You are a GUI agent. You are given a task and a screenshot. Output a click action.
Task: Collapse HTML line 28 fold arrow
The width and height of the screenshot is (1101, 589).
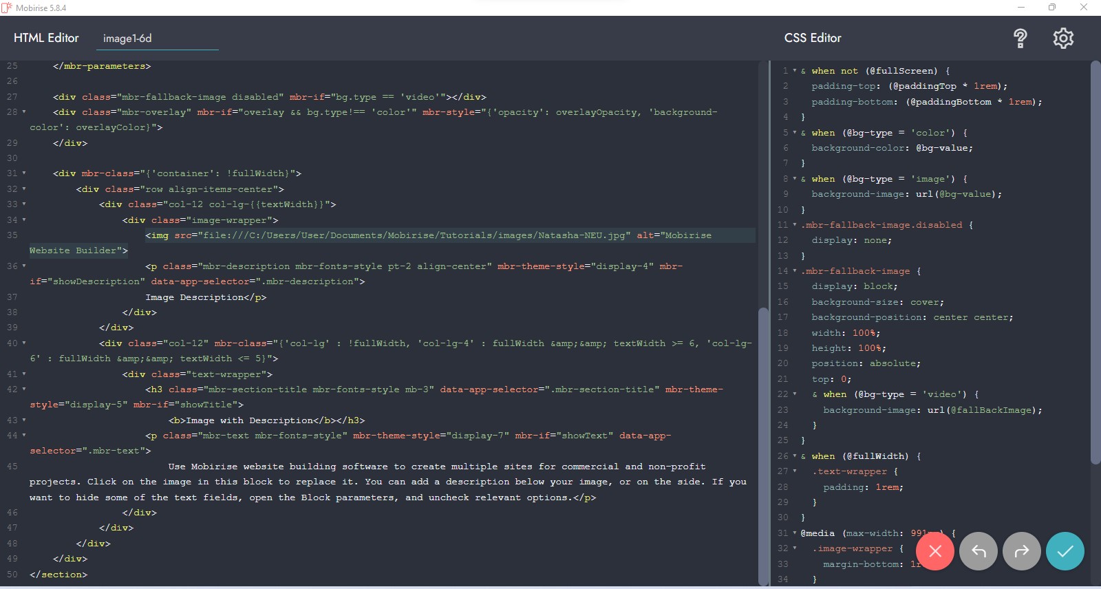coord(24,112)
